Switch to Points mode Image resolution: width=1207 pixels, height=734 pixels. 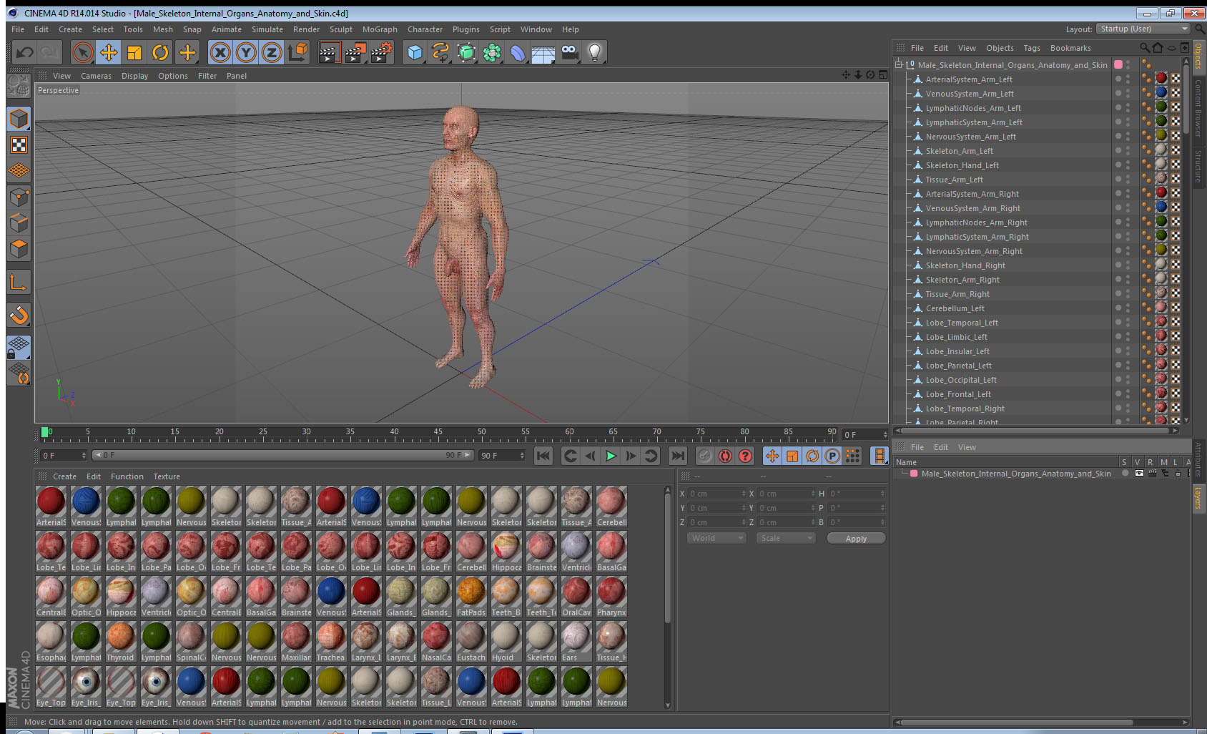point(19,197)
